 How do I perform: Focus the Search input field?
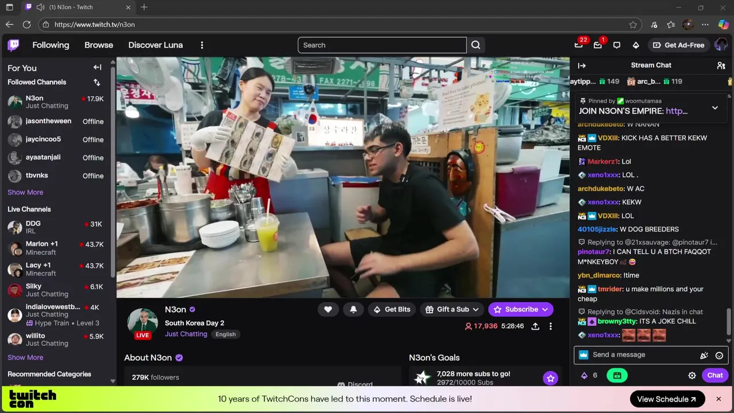click(382, 45)
